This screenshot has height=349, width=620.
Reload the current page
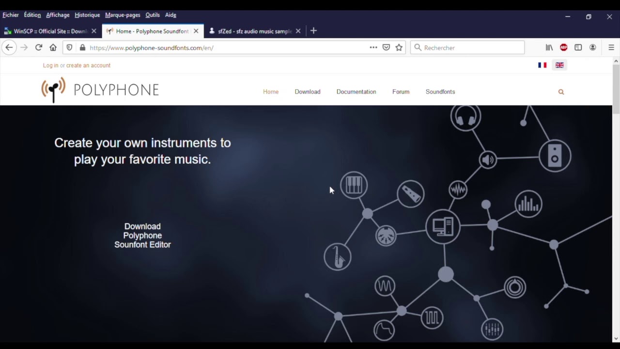pyautogui.click(x=39, y=48)
